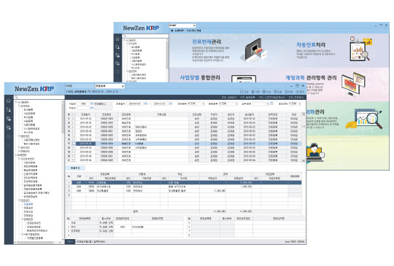Screen dimensions: 394x266
Task: Tick the checkbox on the highlighted voucher row
Action: point(74,144)
